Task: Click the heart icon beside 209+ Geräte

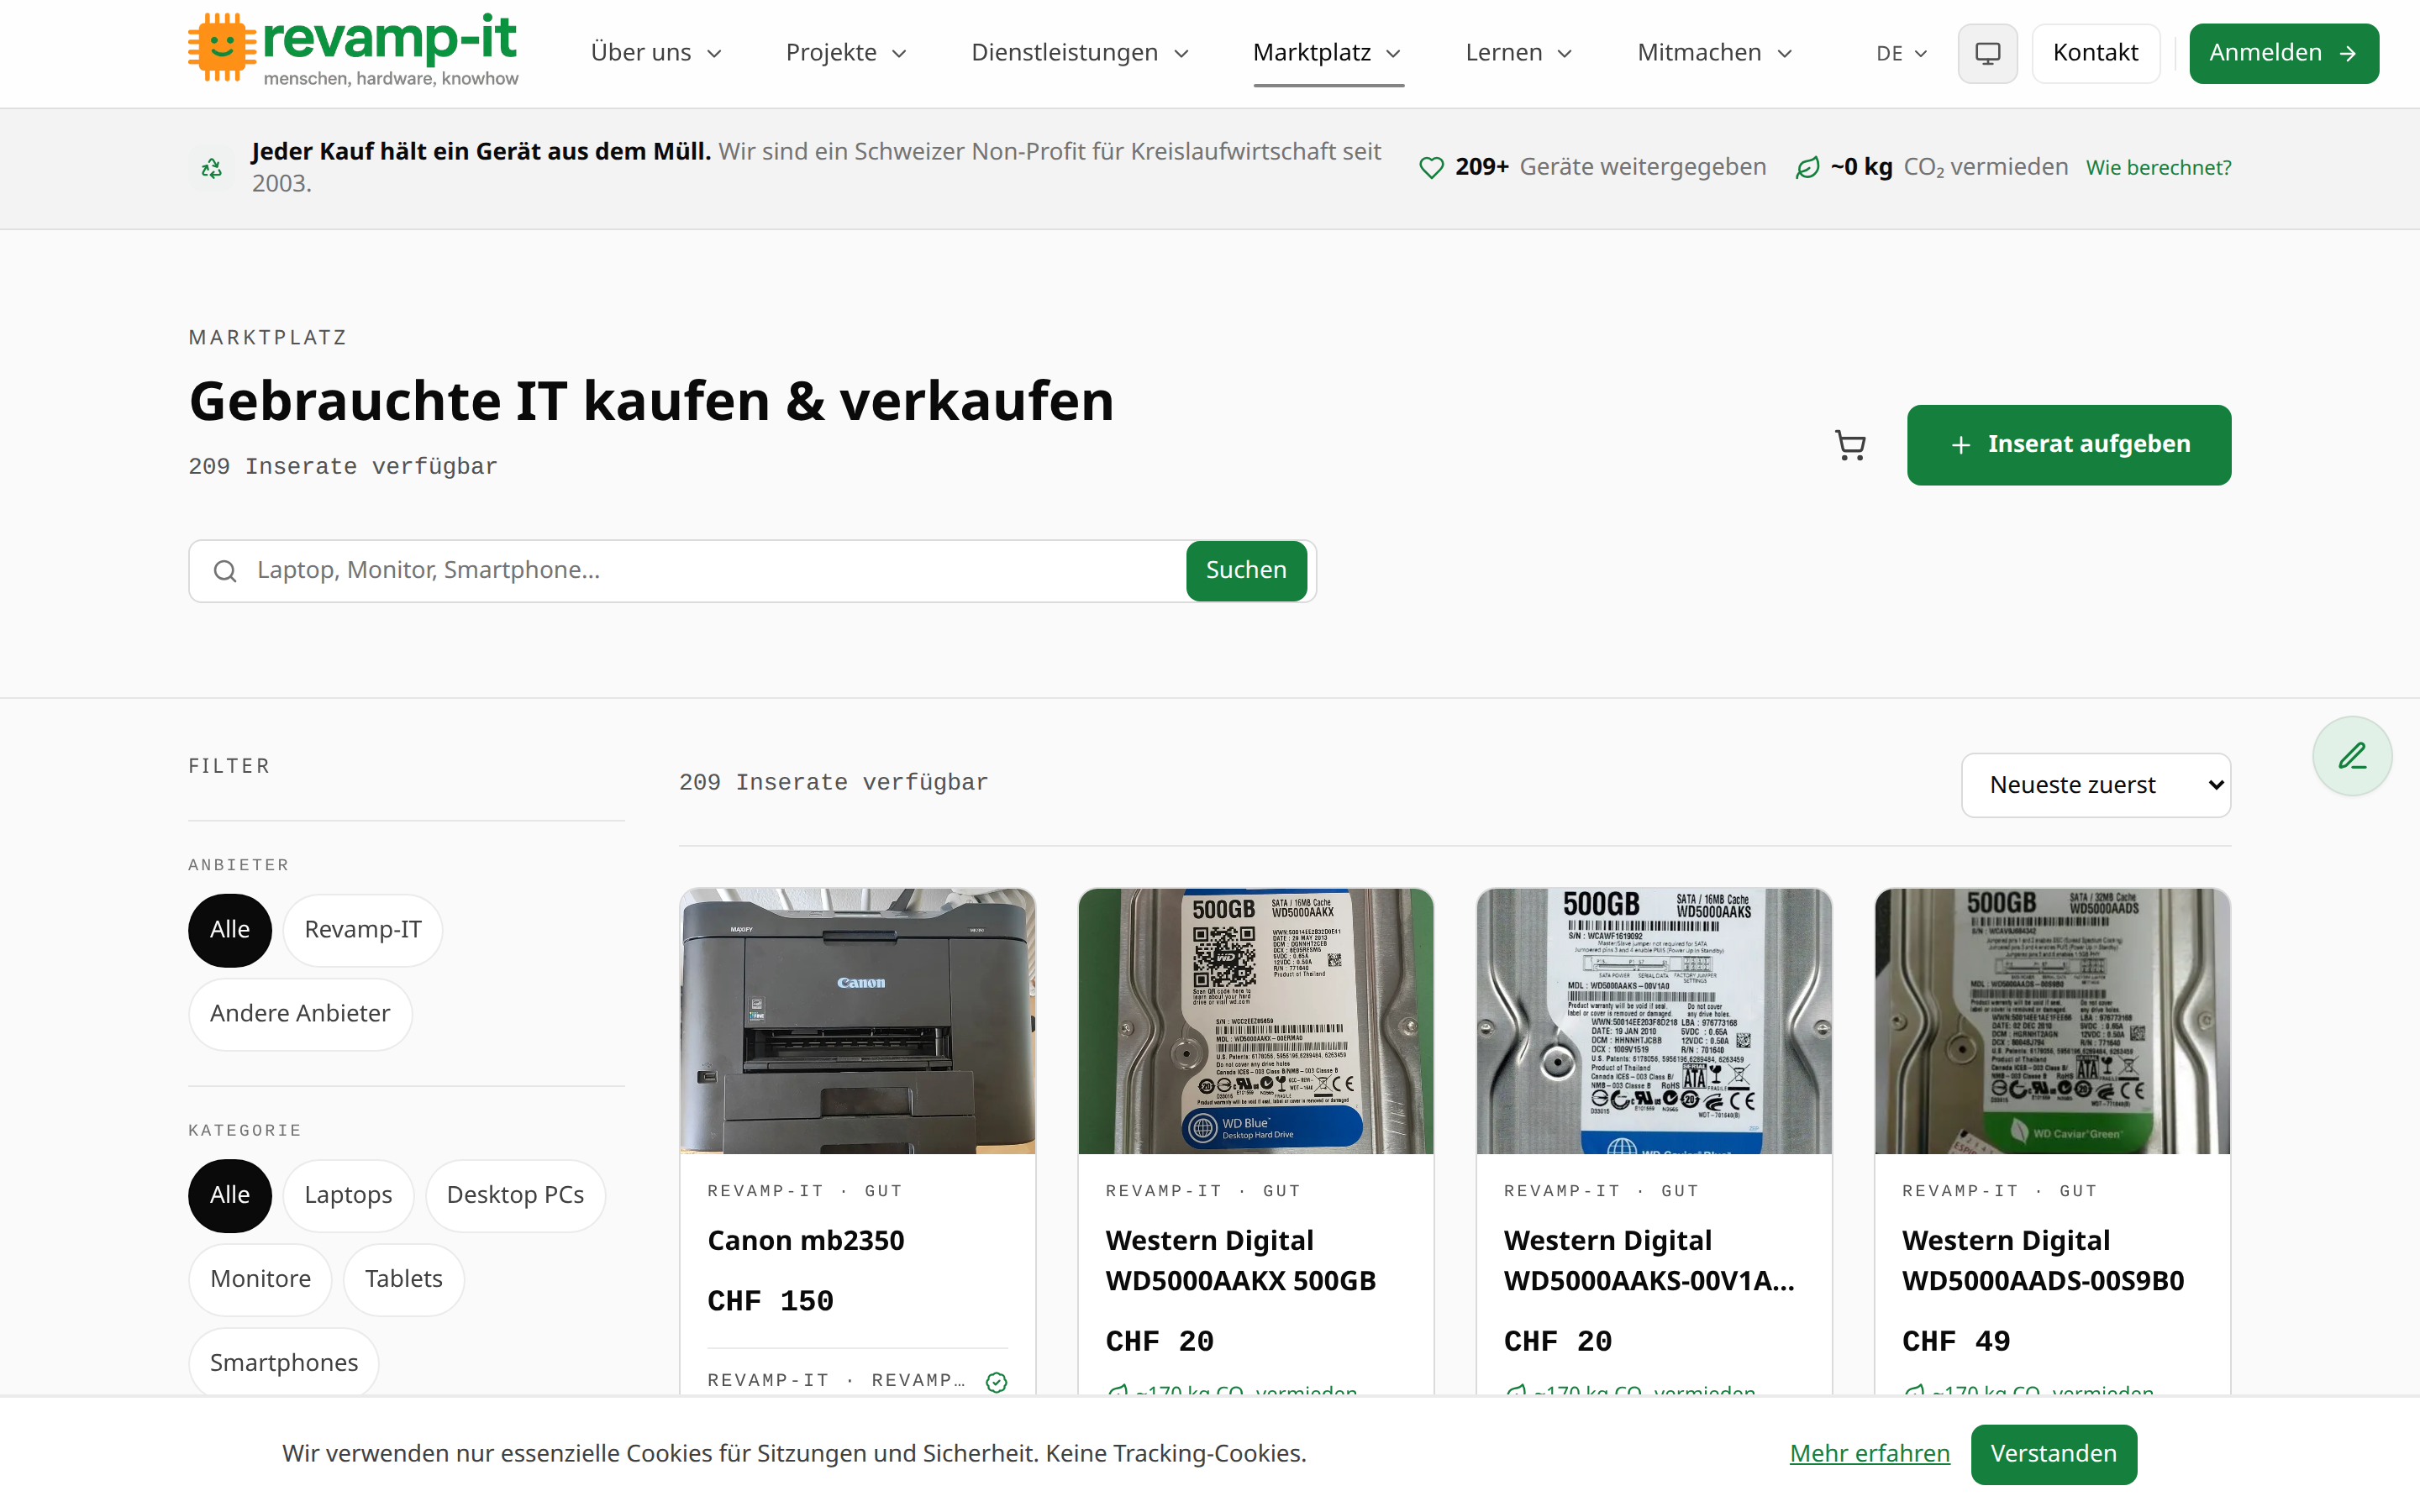Action: (x=1431, y=168)
